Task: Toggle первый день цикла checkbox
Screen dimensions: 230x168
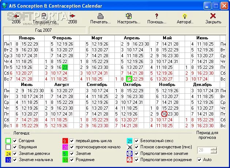Action: click(72, 141)
